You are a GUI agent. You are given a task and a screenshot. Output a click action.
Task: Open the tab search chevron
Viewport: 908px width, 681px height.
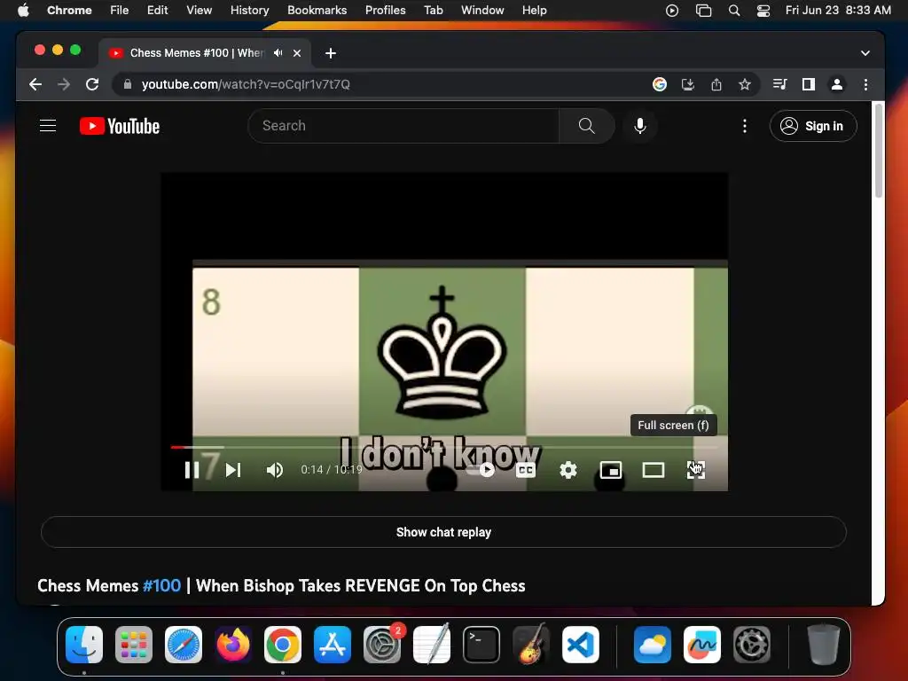point(865,53)
